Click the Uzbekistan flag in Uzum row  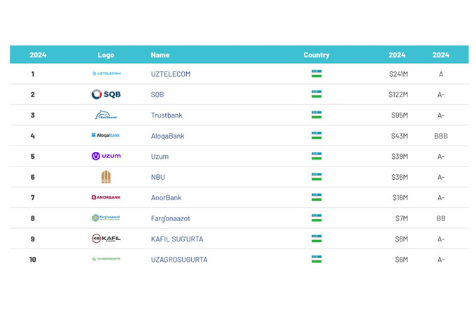click(x=316, y=156)
